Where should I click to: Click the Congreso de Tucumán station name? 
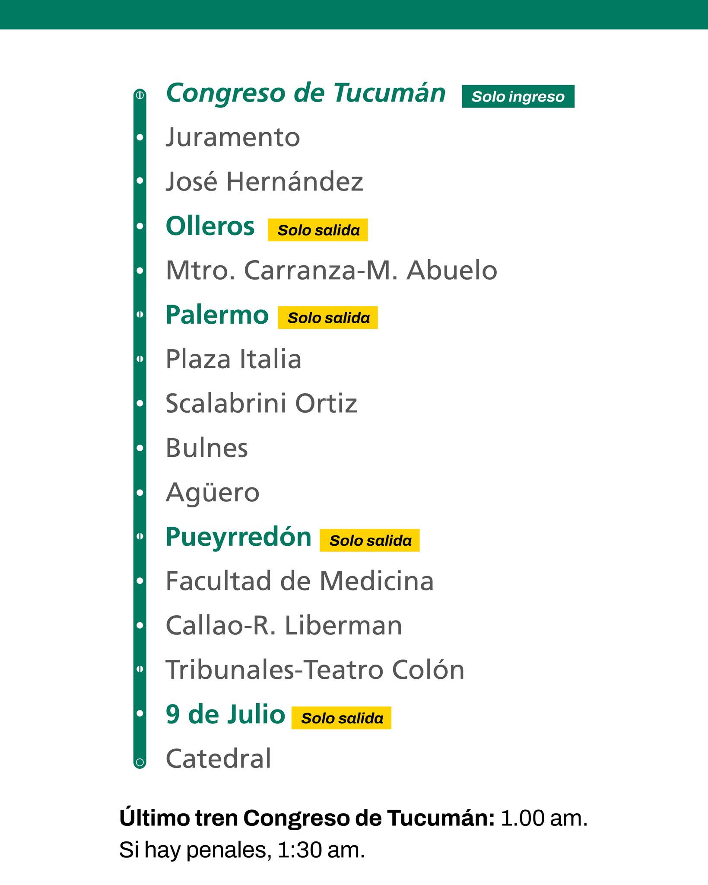pyautogui.click(x=305, y=93)
